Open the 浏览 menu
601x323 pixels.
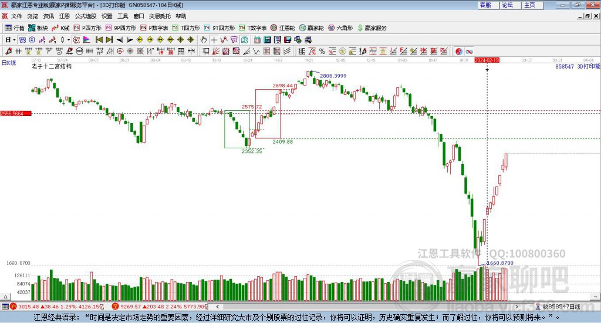33,16
